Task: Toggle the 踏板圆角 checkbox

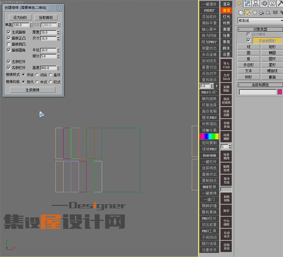Action: point(8,50)
